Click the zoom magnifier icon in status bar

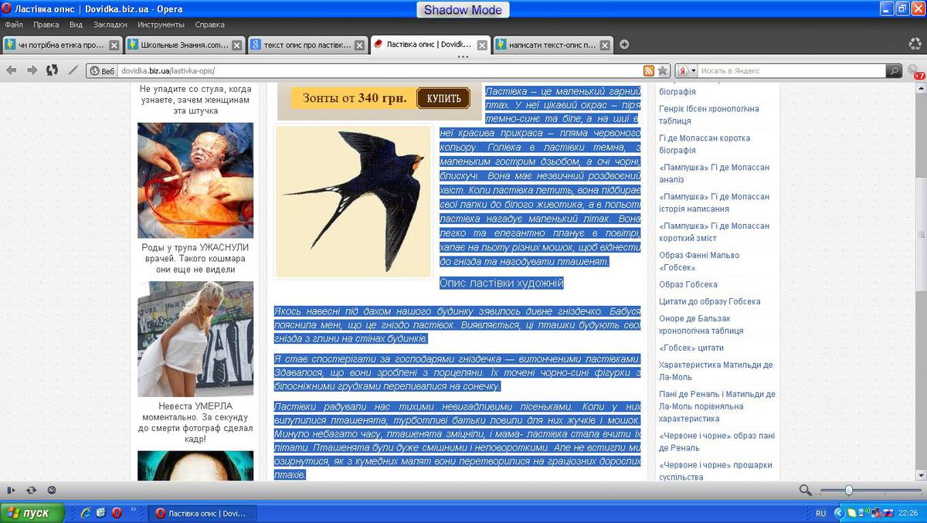[x=806, y=490]
